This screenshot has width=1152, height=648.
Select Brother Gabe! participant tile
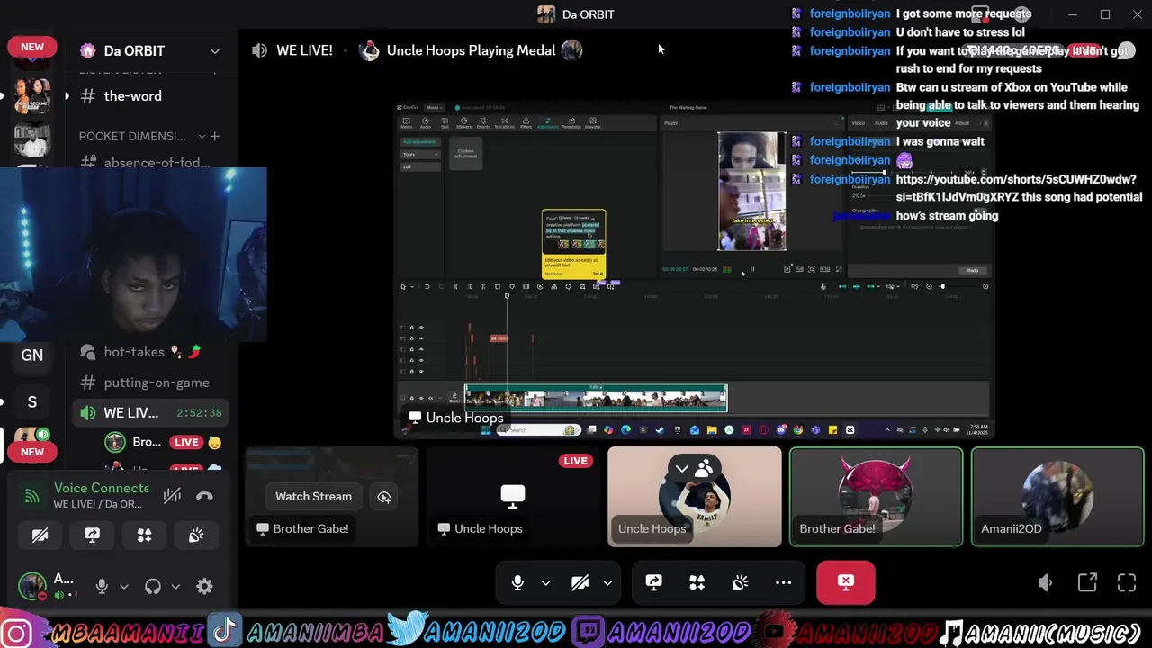coord(876,497)
